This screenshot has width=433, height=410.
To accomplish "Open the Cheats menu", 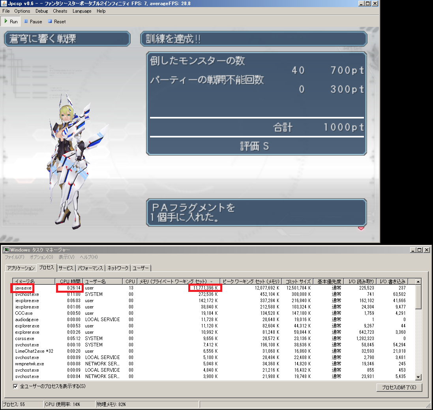I will [x=60, y=11].
